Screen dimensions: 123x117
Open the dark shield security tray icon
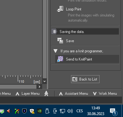[24, 111]
